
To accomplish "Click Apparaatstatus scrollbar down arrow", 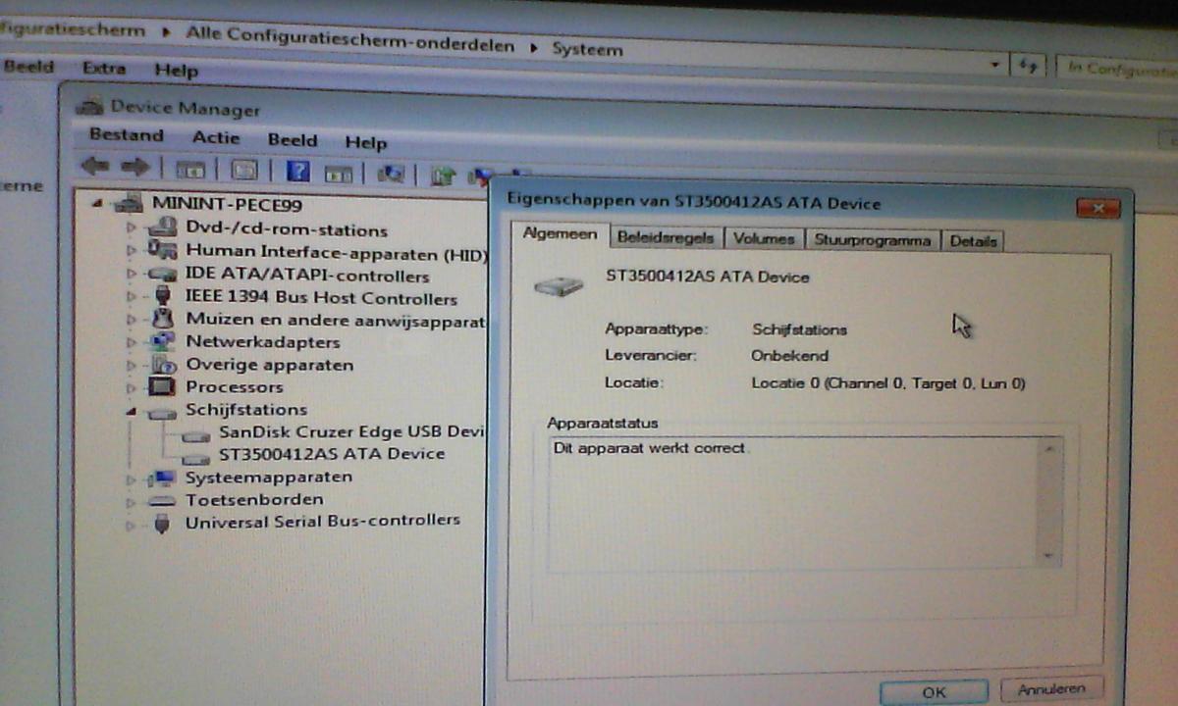I will click(x=1049, y=555).
